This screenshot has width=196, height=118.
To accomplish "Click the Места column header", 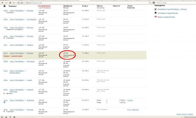I will click(x=100, y=6).
